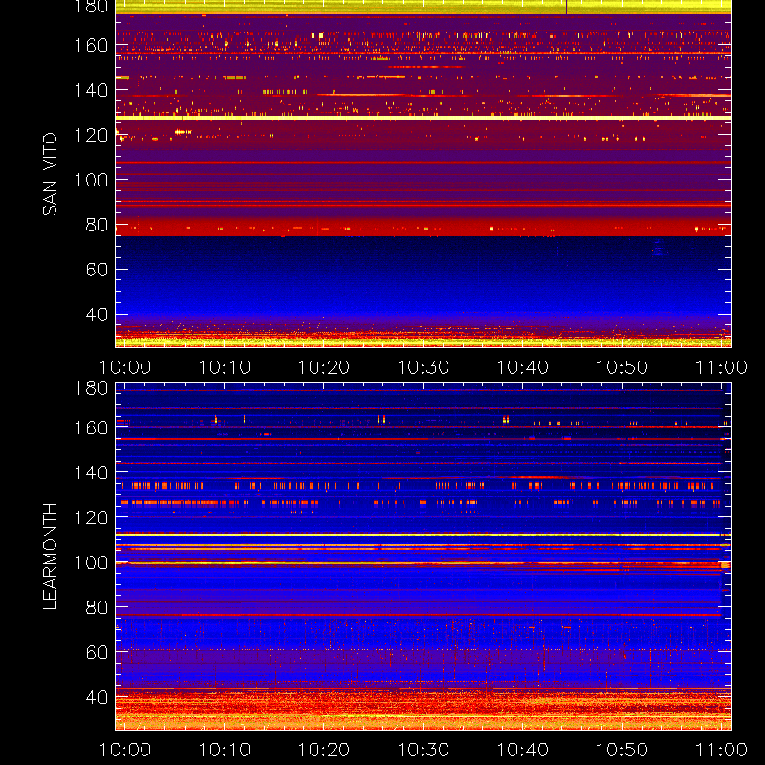765x765 pixels.
Task: Choose the 10:20 time label of LEARMONTH plot
Action: 324,750
